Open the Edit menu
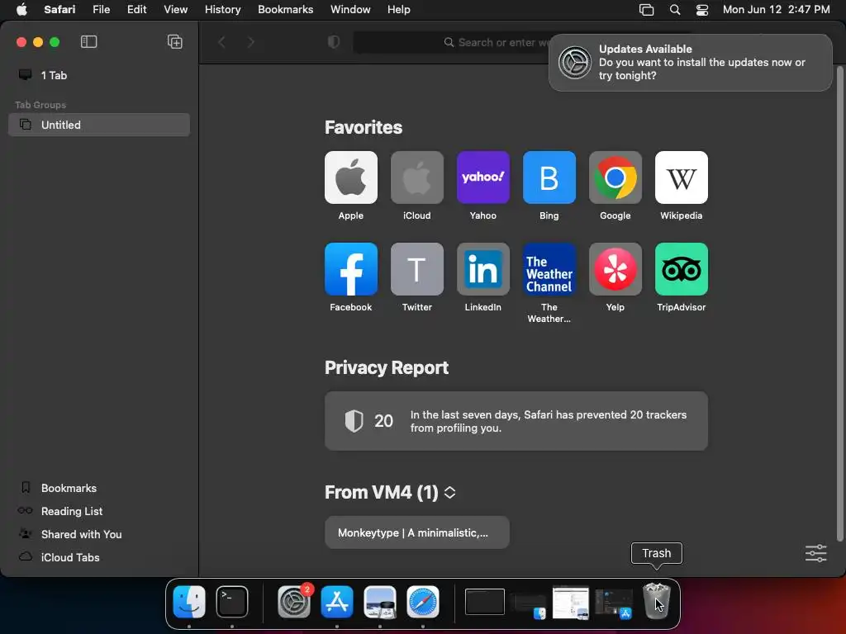The image size is (846, 634). point(136,9)
